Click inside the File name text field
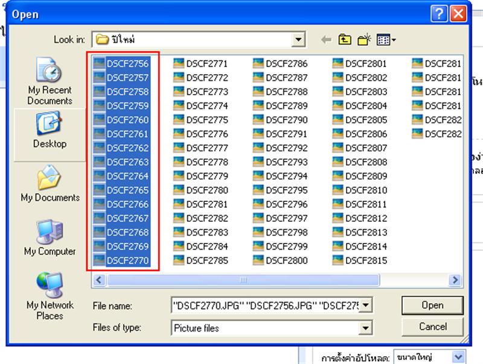 coord(266,306)
